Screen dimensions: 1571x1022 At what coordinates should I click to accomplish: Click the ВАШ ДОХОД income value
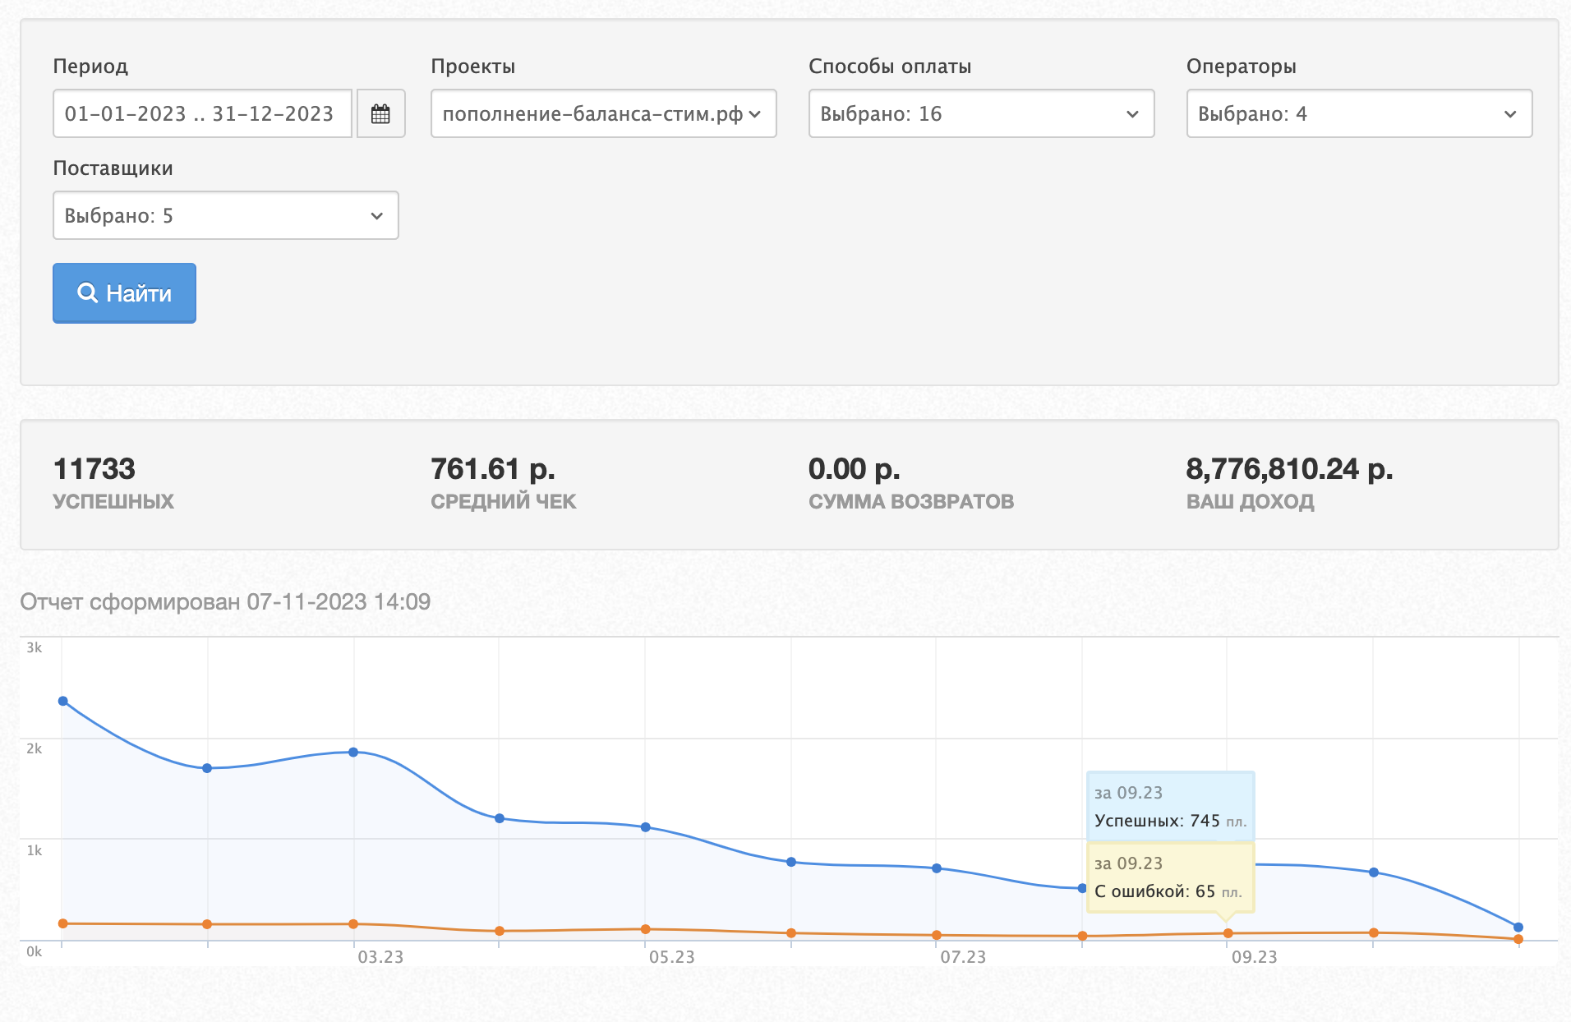1288,469
